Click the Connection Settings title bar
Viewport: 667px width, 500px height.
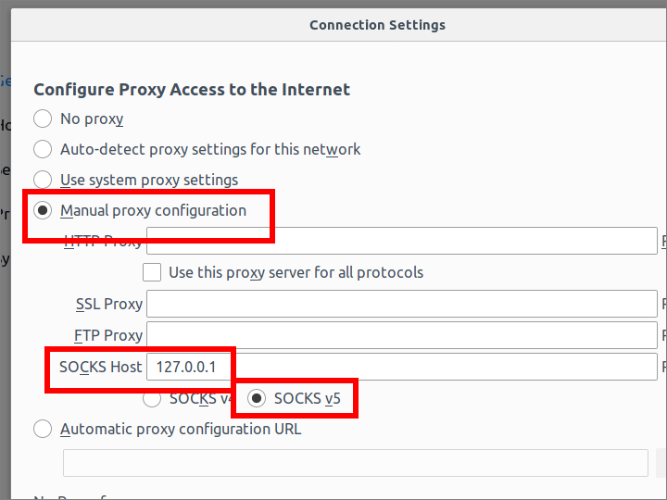pyautogui.click(x=377, y=25)
